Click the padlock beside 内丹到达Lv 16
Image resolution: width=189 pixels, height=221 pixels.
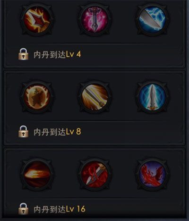(x=24, y=209)
